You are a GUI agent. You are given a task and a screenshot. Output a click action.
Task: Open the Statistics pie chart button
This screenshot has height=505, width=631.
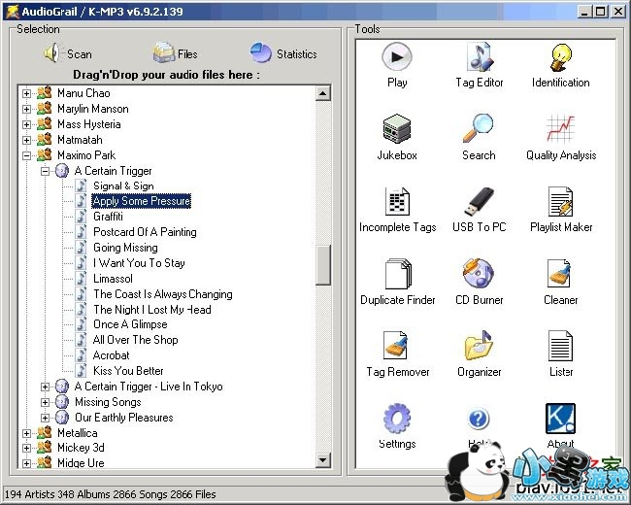point(283,53)
